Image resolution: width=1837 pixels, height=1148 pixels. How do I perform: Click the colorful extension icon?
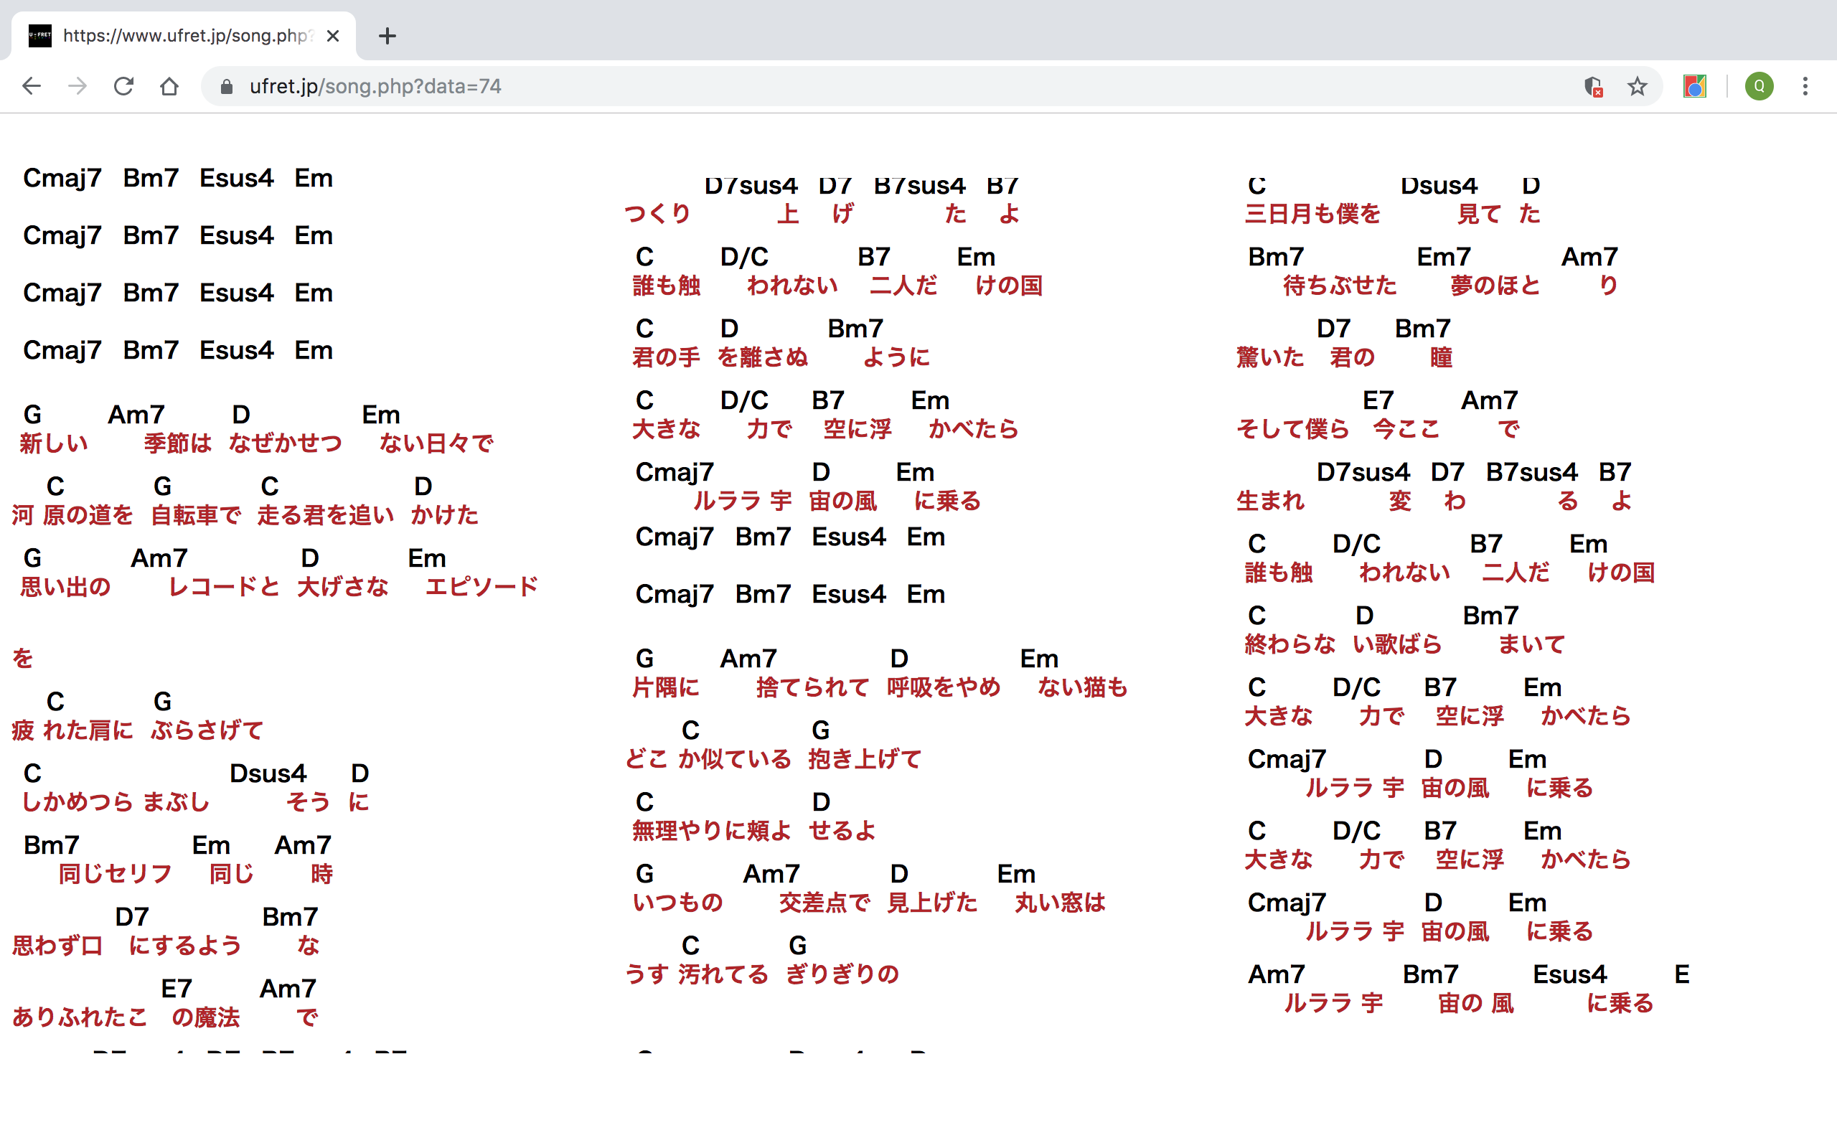[1694, 86]
